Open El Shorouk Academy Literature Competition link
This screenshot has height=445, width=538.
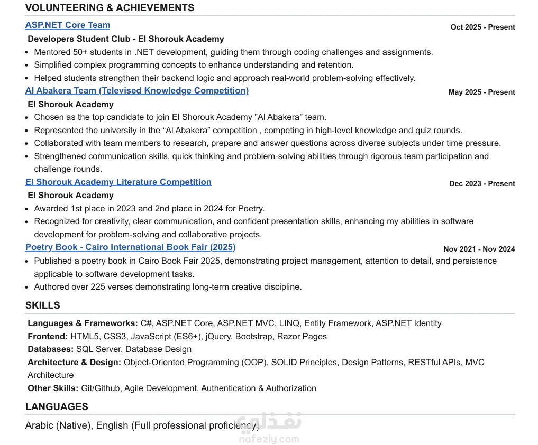(x=118, y=182)
